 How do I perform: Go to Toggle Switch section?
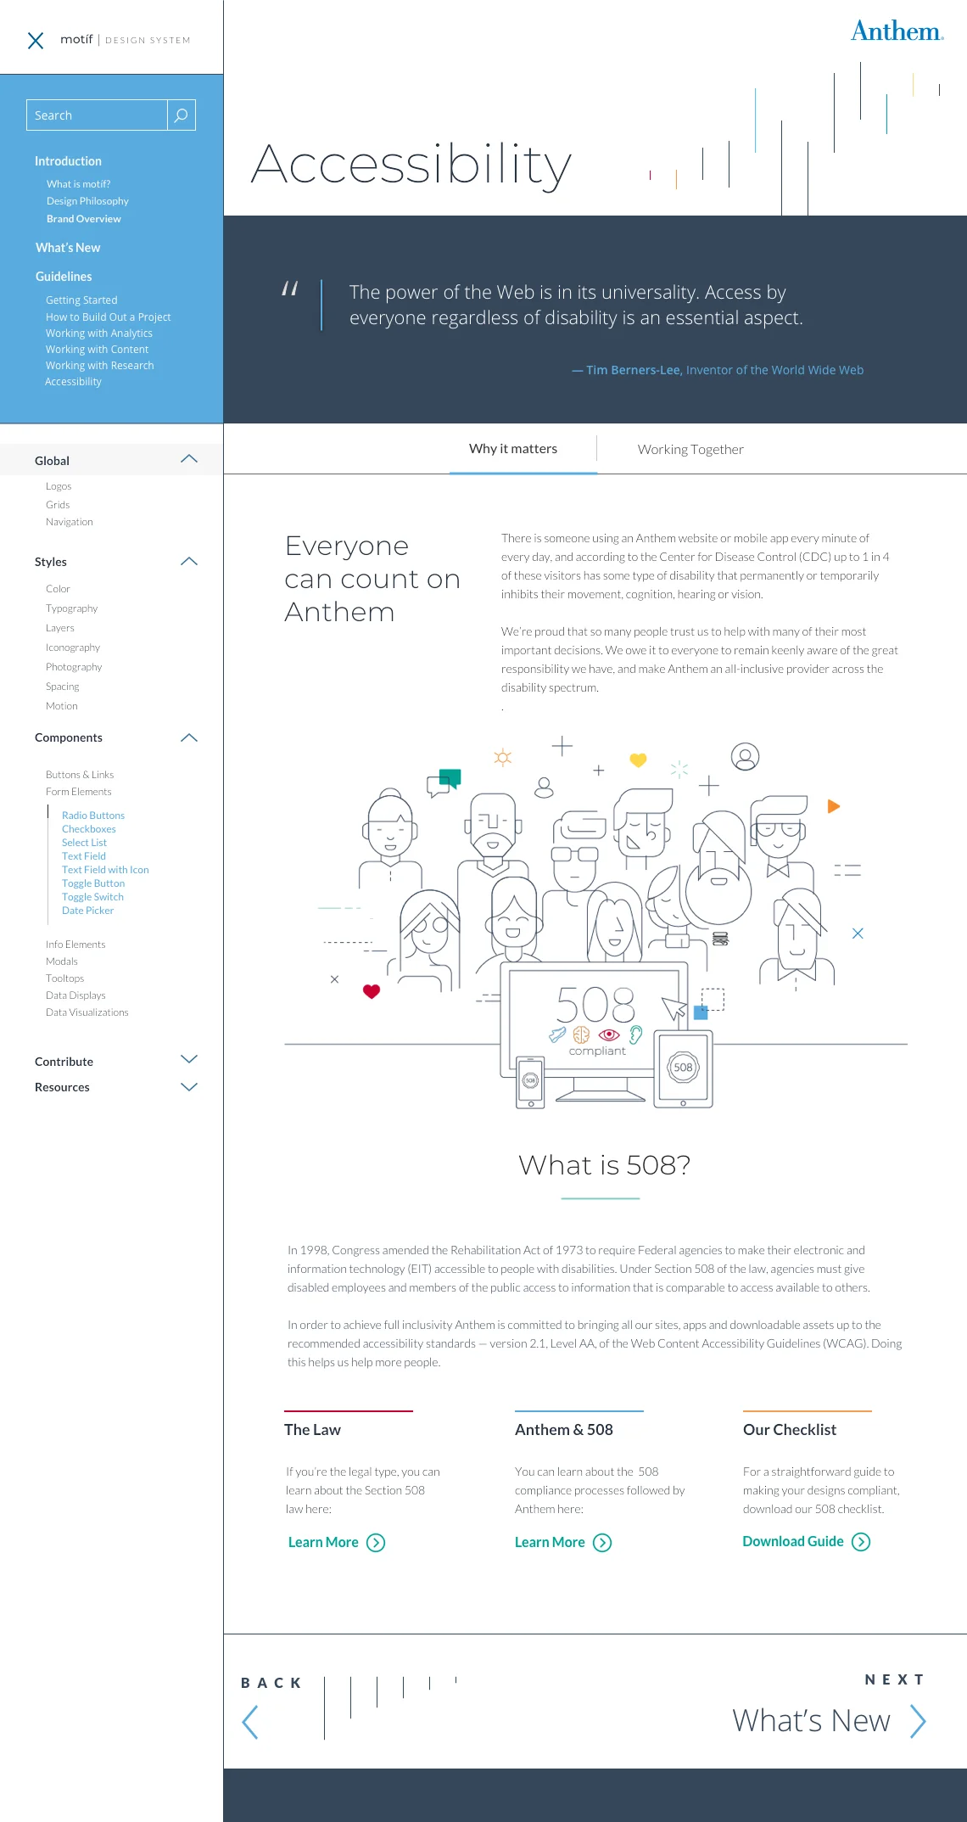coord(92,897)
